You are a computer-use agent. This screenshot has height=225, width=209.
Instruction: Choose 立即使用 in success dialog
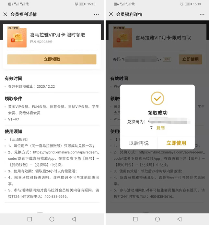[176, 143]
